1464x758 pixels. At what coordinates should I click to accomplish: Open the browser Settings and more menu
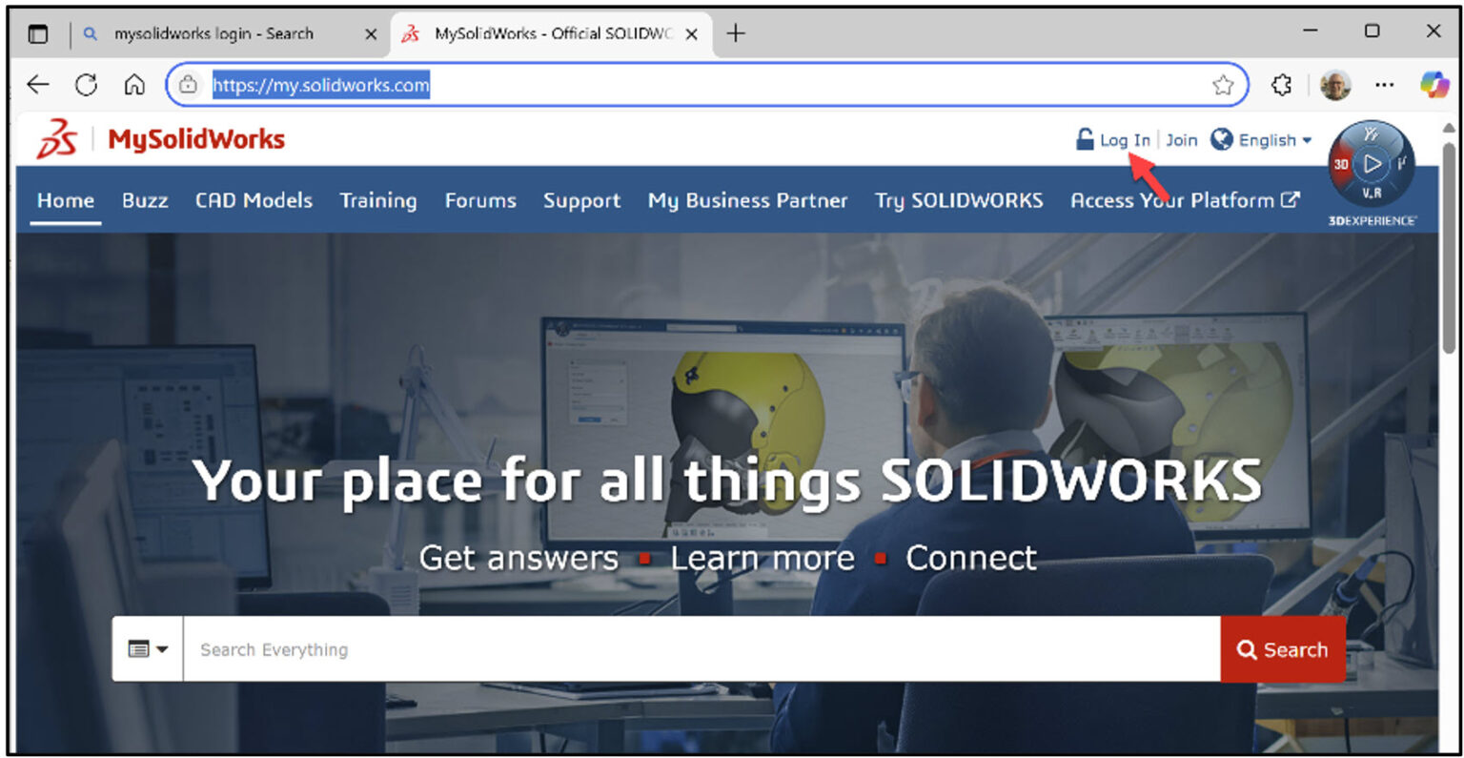tap(1384, 84)
